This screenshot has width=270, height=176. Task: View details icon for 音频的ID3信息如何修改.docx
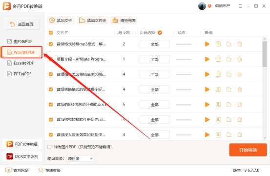(218, 105)
